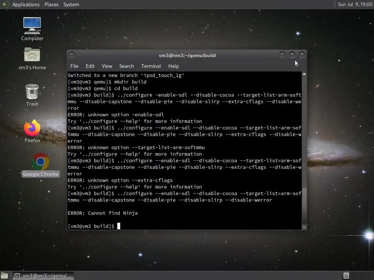Click the 'mkdir build' command line

[107, 82]
